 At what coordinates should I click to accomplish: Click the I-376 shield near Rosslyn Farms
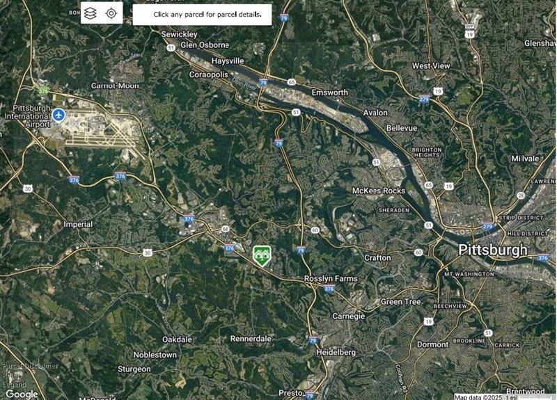click(329, 289)
